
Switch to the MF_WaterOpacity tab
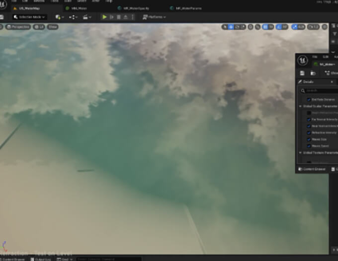point(134,8)
